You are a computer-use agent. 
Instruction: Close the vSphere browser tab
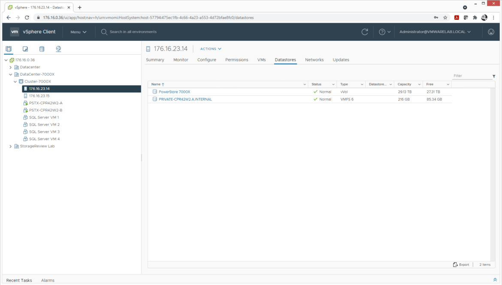69,7
